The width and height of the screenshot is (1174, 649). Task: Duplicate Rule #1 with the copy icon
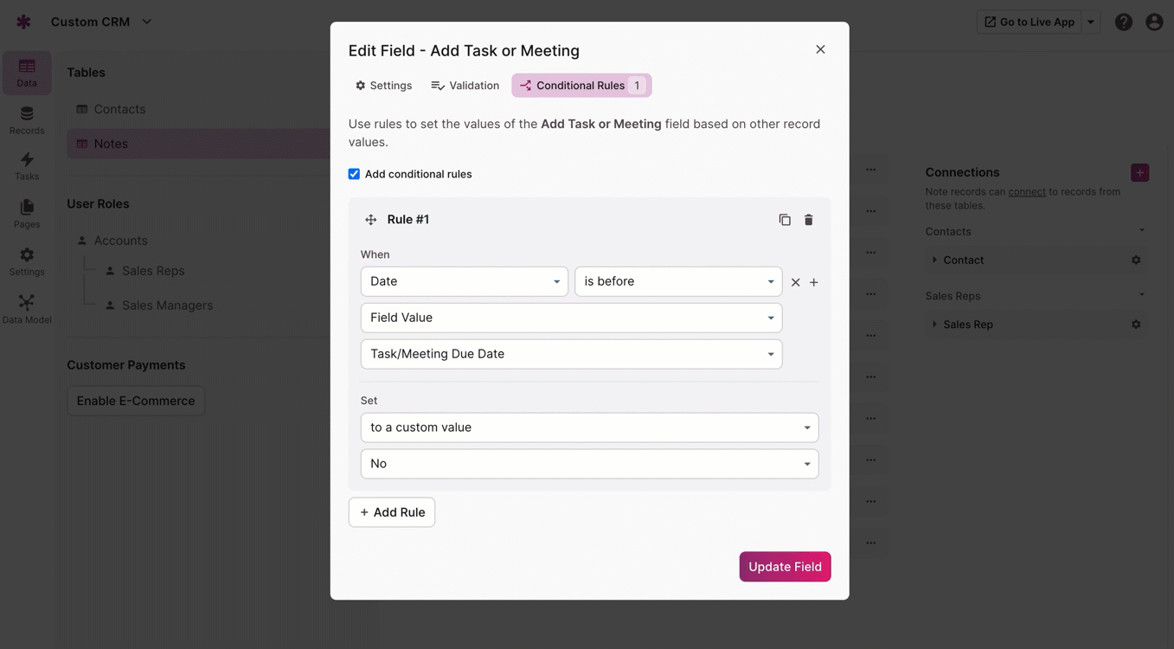pyautogui.click(x=785, y=220)
